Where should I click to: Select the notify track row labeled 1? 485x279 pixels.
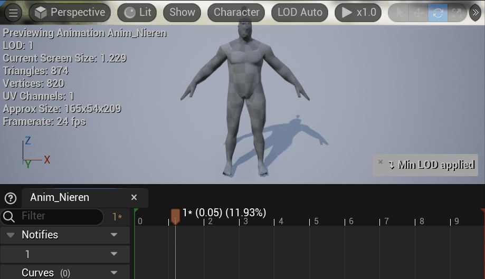(x=65, y=254)
